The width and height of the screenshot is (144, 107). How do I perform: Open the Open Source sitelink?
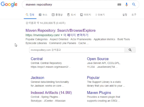tap(98, 59)
